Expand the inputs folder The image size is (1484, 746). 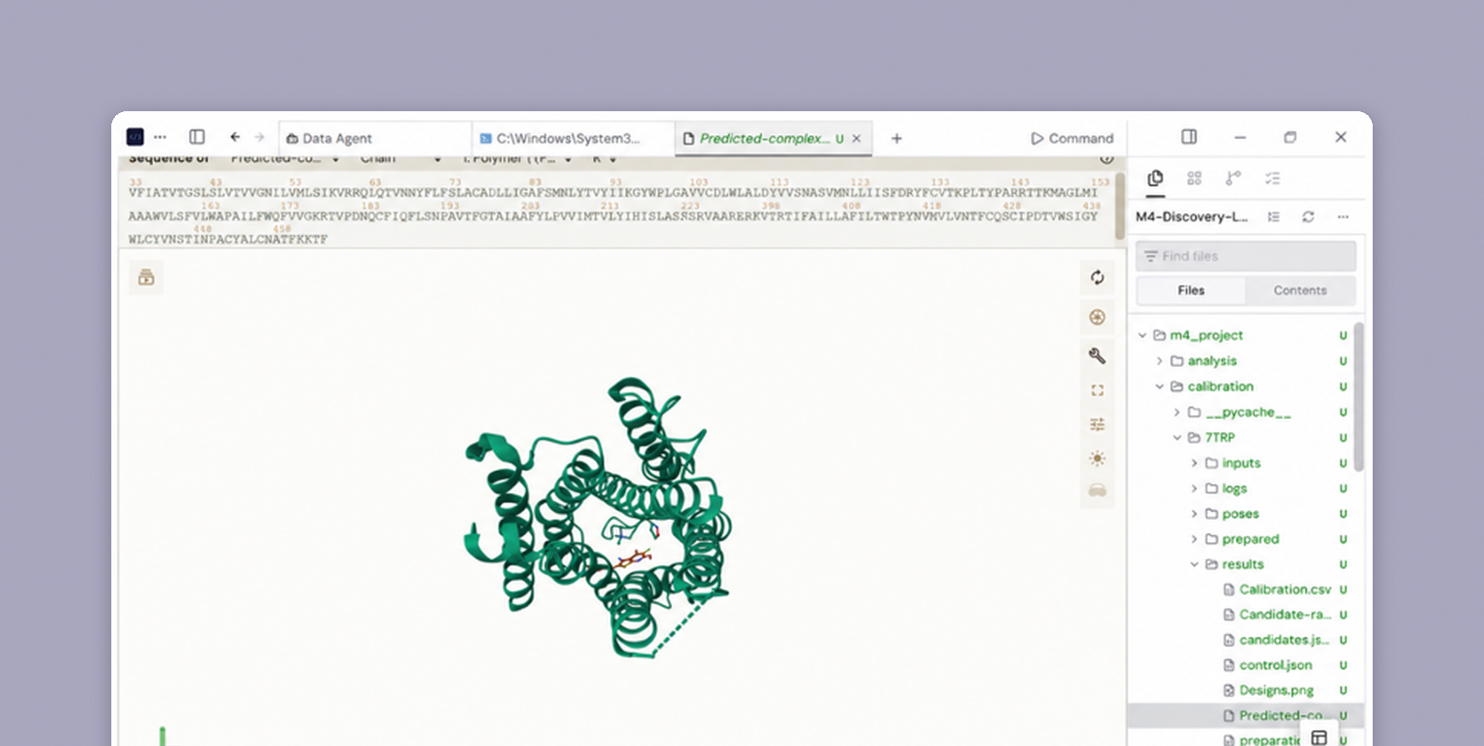1195,462
